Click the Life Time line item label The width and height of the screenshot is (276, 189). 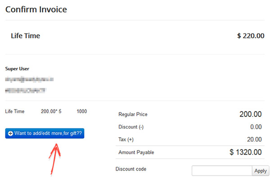pyautogui.click(x=15, y=112)
